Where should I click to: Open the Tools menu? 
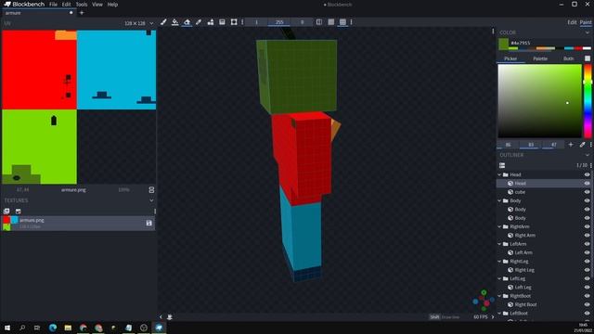82,5
